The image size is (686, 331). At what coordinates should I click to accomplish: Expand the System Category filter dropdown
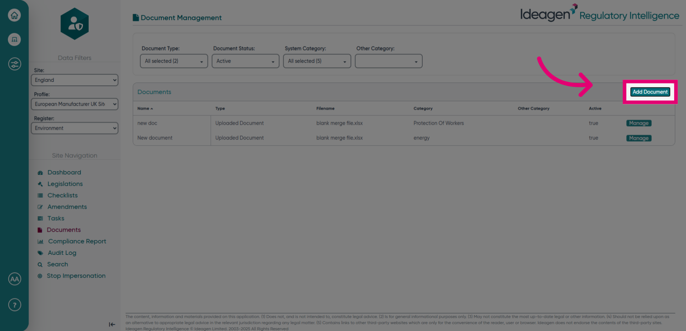point(317,61)
